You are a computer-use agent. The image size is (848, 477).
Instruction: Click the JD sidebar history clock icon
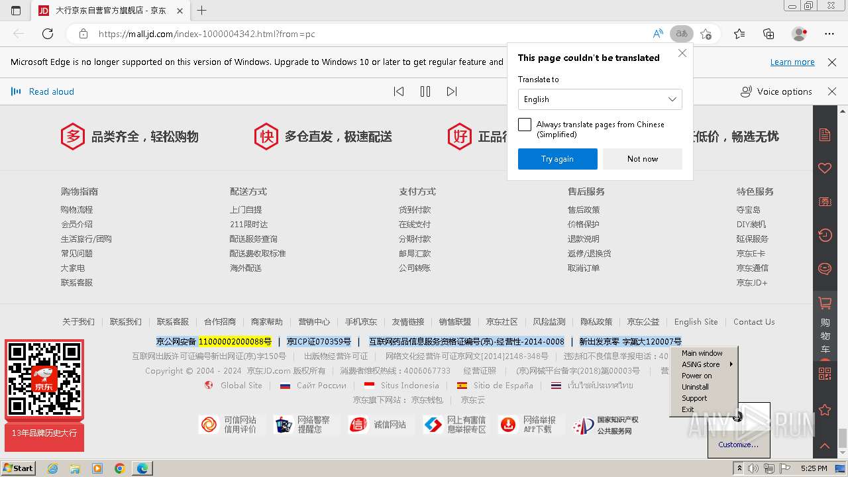[825, 235]
